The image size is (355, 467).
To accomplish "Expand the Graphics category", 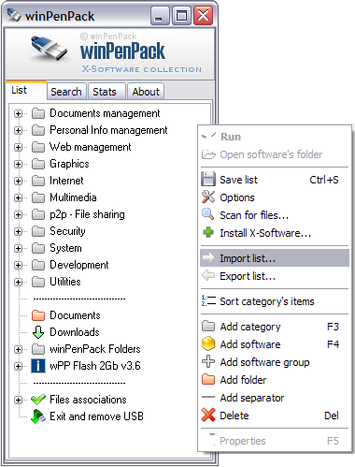I will (x=19, y=165).
